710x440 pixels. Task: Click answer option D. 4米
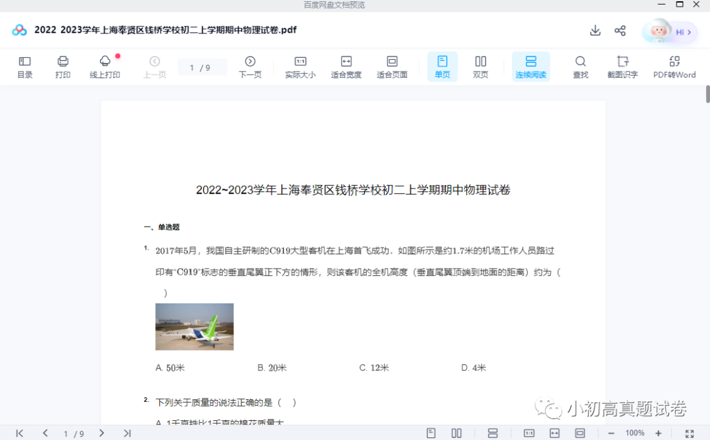(473, 368)
